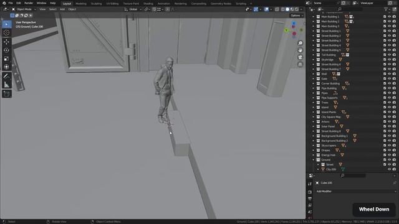Open the View Layer properties tab
Image resolution: width=399 pixels, height=224 pixels.
tap(310, 205)
